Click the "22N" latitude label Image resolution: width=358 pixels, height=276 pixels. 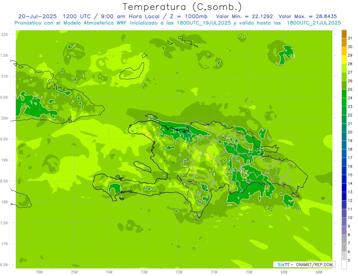tap(5, 35)
